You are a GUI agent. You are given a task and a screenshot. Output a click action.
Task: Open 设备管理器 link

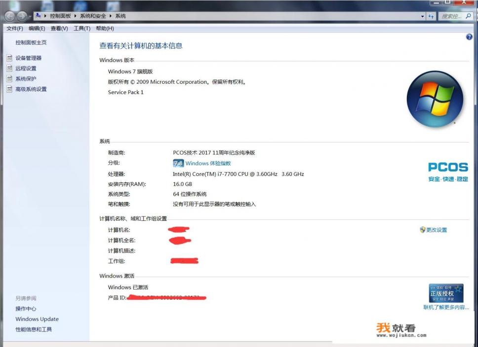click(x=29, y=58)
